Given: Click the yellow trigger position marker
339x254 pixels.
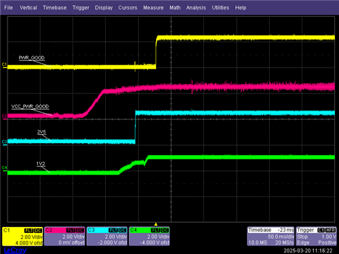Looking at the screenshot, I should point(156,224).
